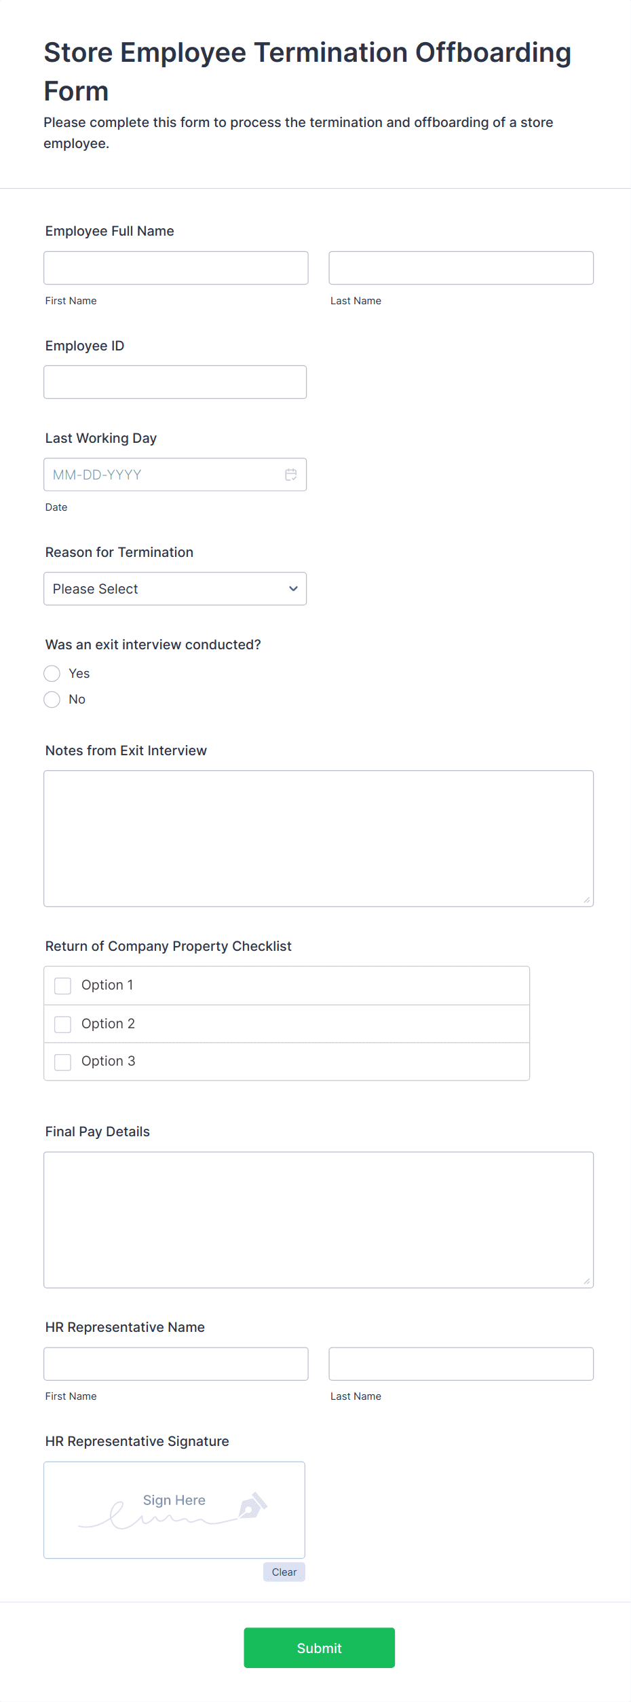Viewport: 631px width, 1702px height.
Task: Focus HR Representative First Name field
Action: [x=176, y=1364]
